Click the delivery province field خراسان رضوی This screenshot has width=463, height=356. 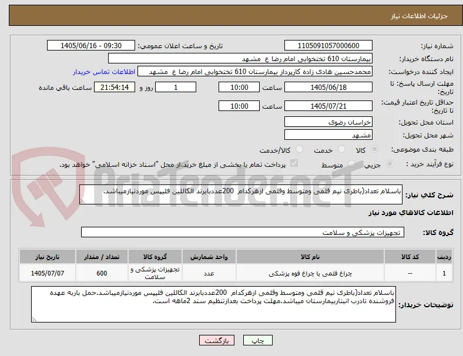pos(328,122)
